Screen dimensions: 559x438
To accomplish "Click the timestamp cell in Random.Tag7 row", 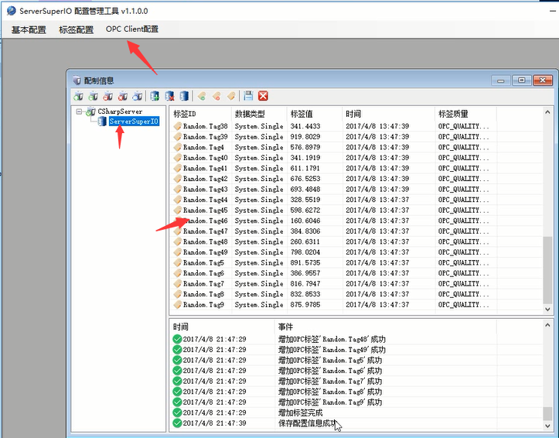I will (x=377, y=283).
